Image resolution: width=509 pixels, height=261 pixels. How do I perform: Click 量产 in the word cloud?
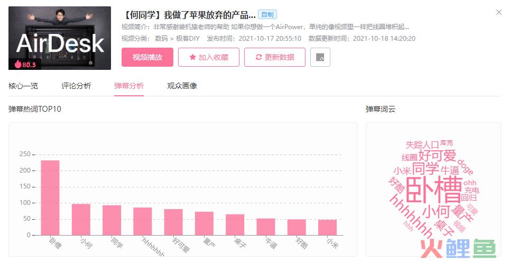tap(461, 213)
